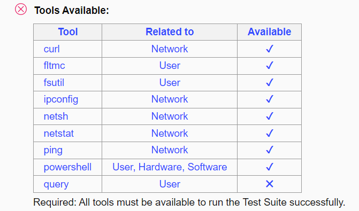Click the checkmark icon in the fltmc row
359x211 pixels.
tap(270, 65)
